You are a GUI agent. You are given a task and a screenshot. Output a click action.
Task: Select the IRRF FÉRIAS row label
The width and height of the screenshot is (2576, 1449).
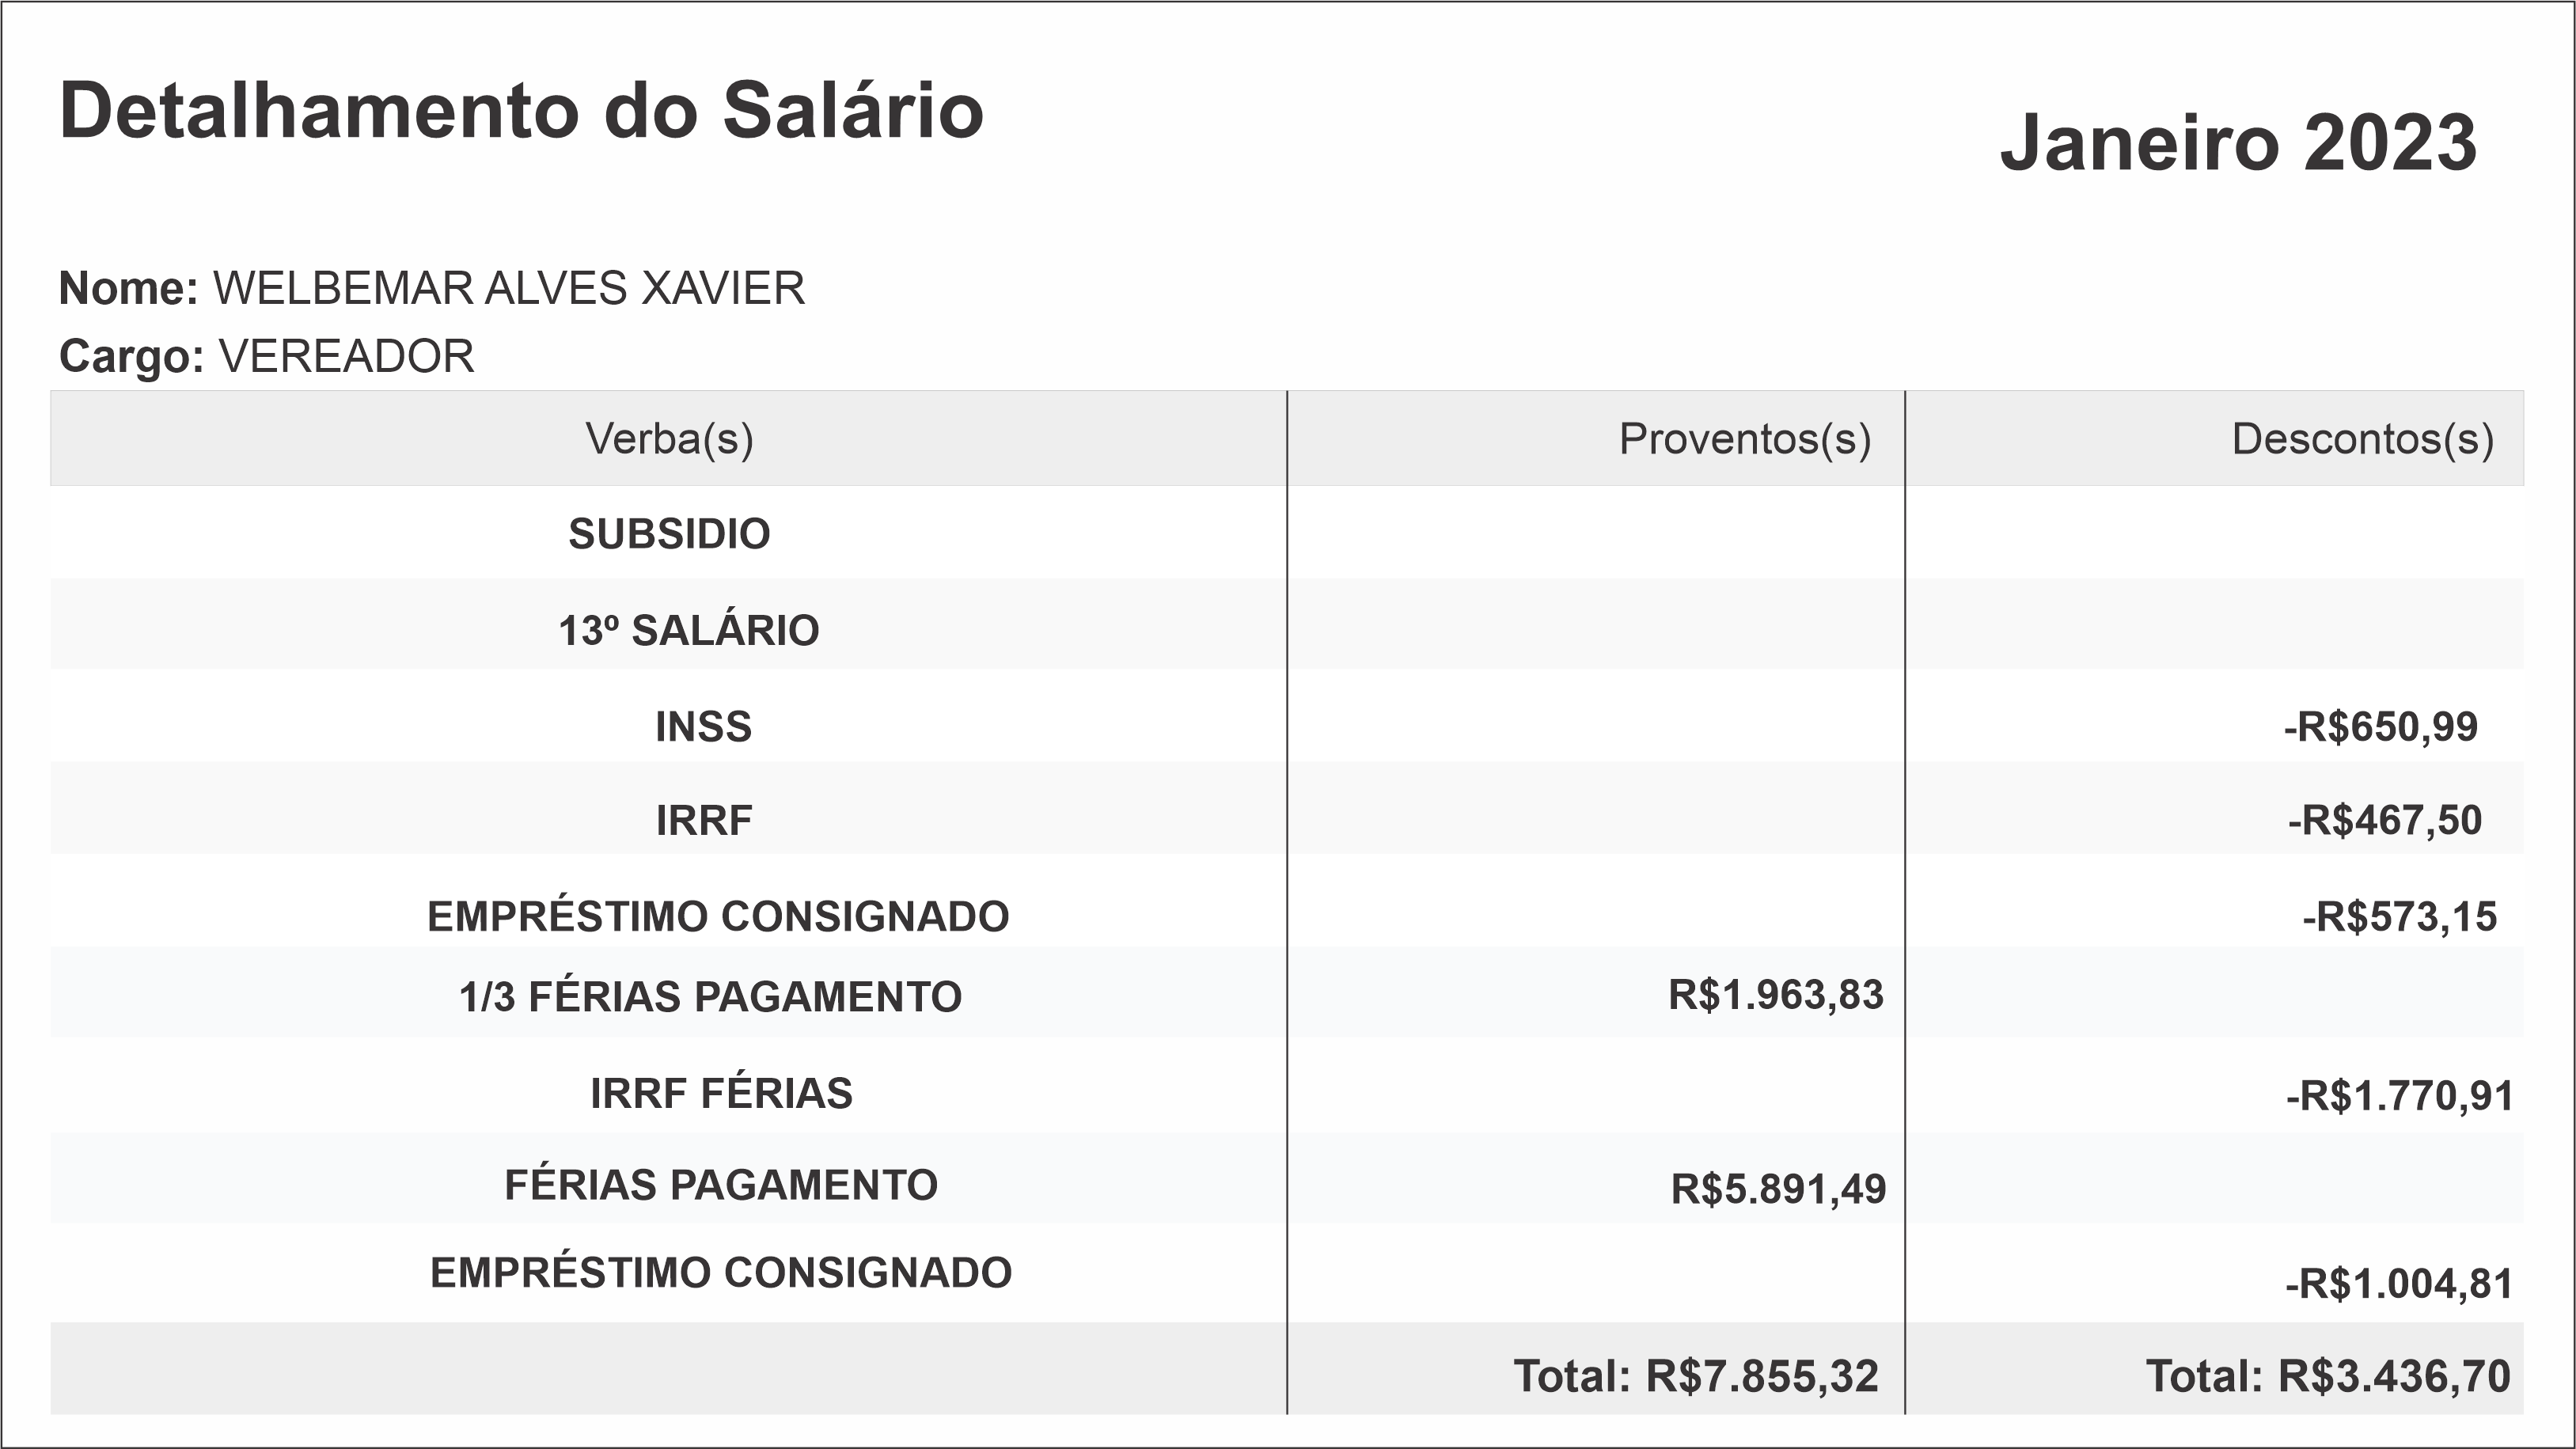click(x=721, y=1093)
